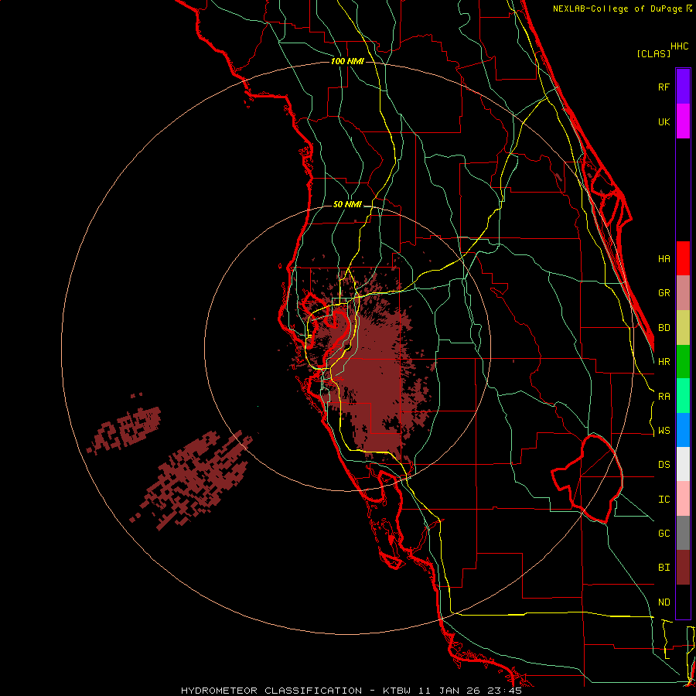Click the brown BI legend swatch

coord(683,568)
